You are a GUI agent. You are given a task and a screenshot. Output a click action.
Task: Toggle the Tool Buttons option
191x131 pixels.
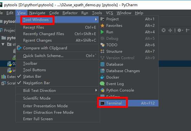coord(57,70)
